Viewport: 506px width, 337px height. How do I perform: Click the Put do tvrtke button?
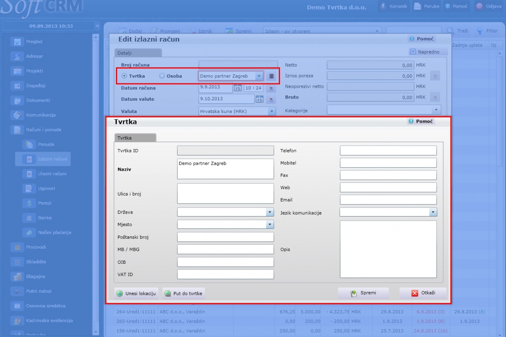point(183,294)
